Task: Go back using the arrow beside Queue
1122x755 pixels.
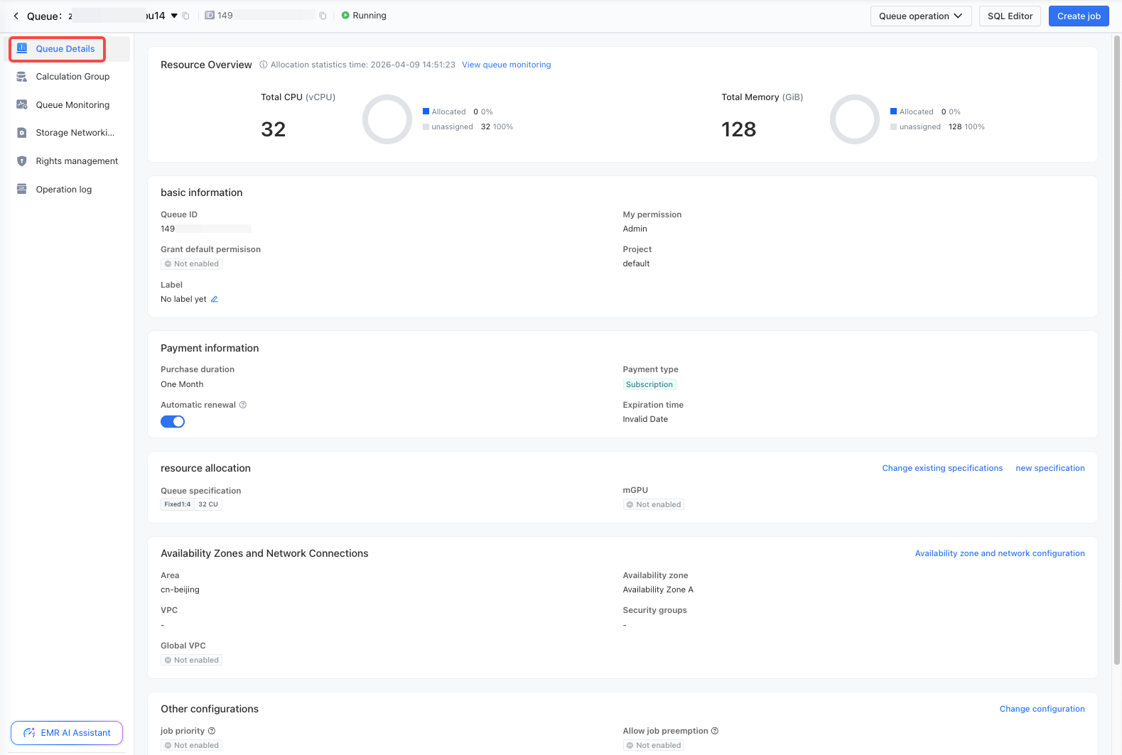Action: click(x=16, y=16)
